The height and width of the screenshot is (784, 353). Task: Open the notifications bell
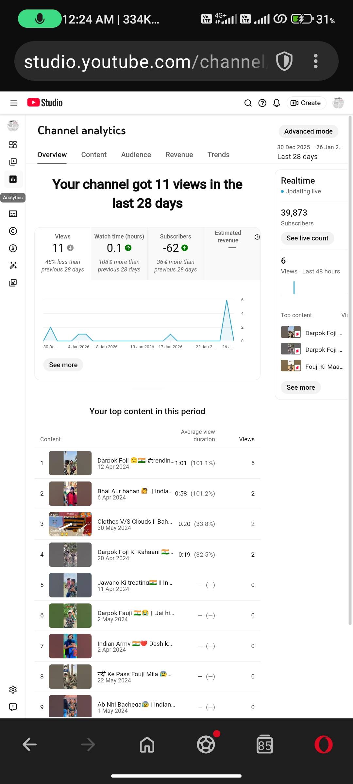277,103
